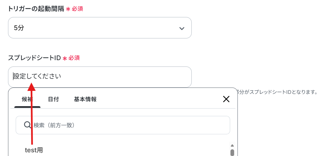Viewport: 334px width, 156px height.
Task: Click the red arrowhead annotation under the input
Action: (x=31, y=87)
